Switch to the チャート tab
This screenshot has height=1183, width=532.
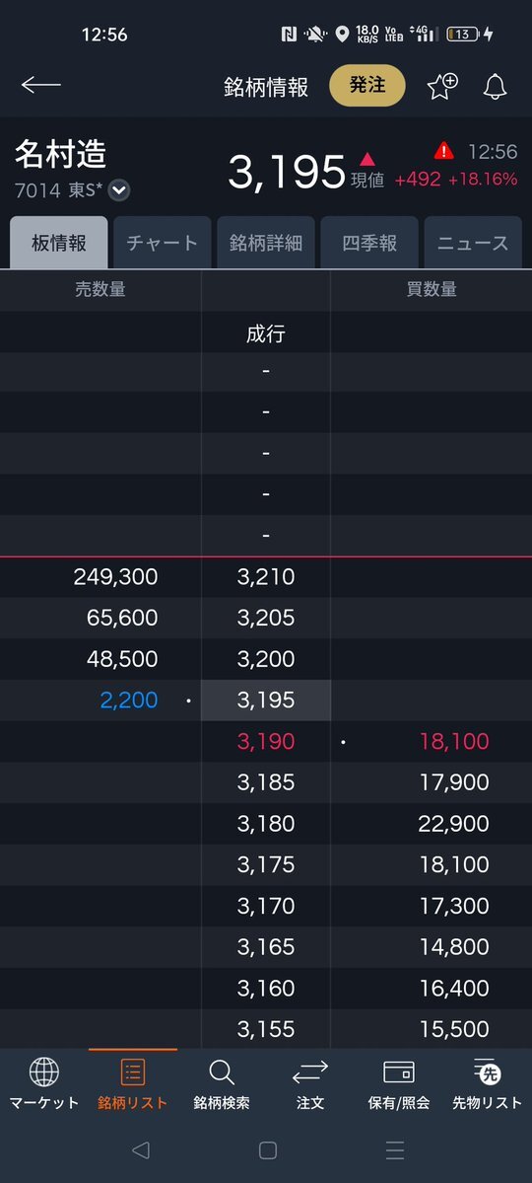tap(162, 243)
